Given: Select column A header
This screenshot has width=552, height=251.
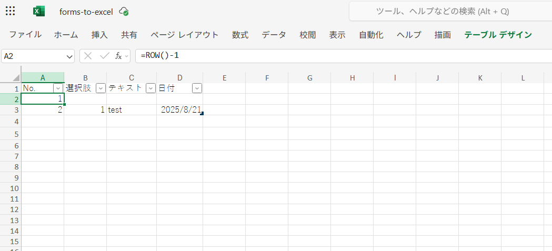Looking at the screenshot, I should coord(43,78).
